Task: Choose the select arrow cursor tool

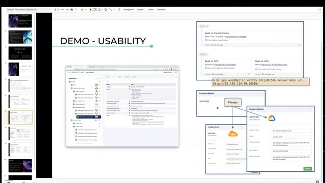Action: (x=90, y=10)
